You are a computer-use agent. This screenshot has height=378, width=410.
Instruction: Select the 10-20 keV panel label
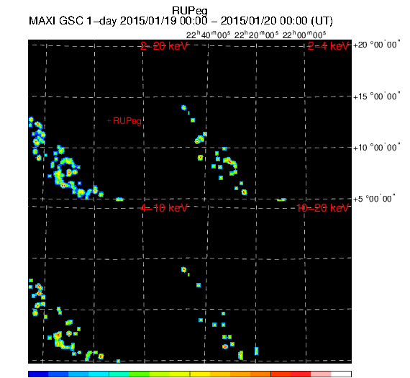pos(322,208)
